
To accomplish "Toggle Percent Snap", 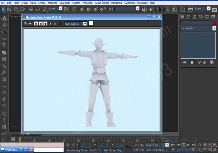I will (96, 9).
